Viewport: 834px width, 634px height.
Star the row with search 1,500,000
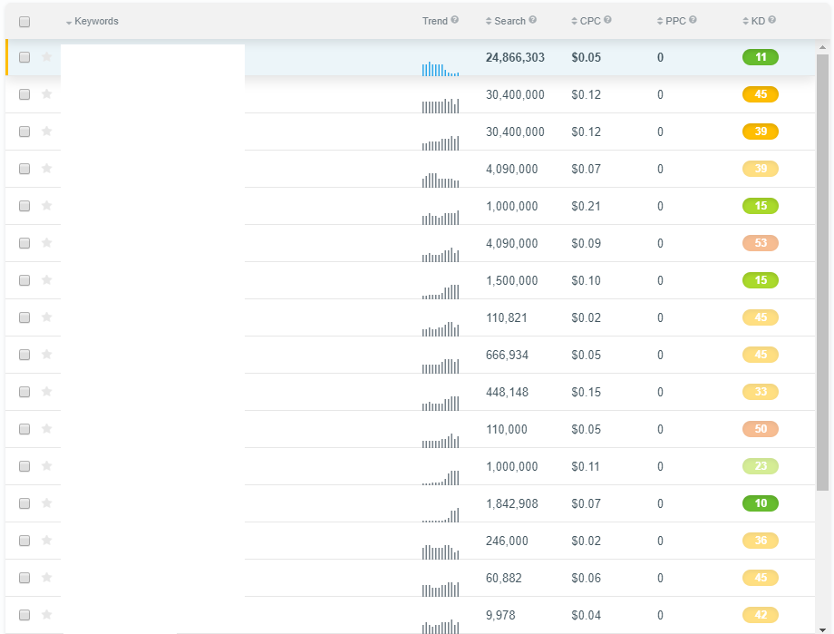pos(47,280)
